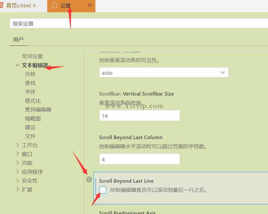Select 建议 under 文本编辑器
Image resolution: width=268 pixels, height=214 pixels.
(30, 127)
